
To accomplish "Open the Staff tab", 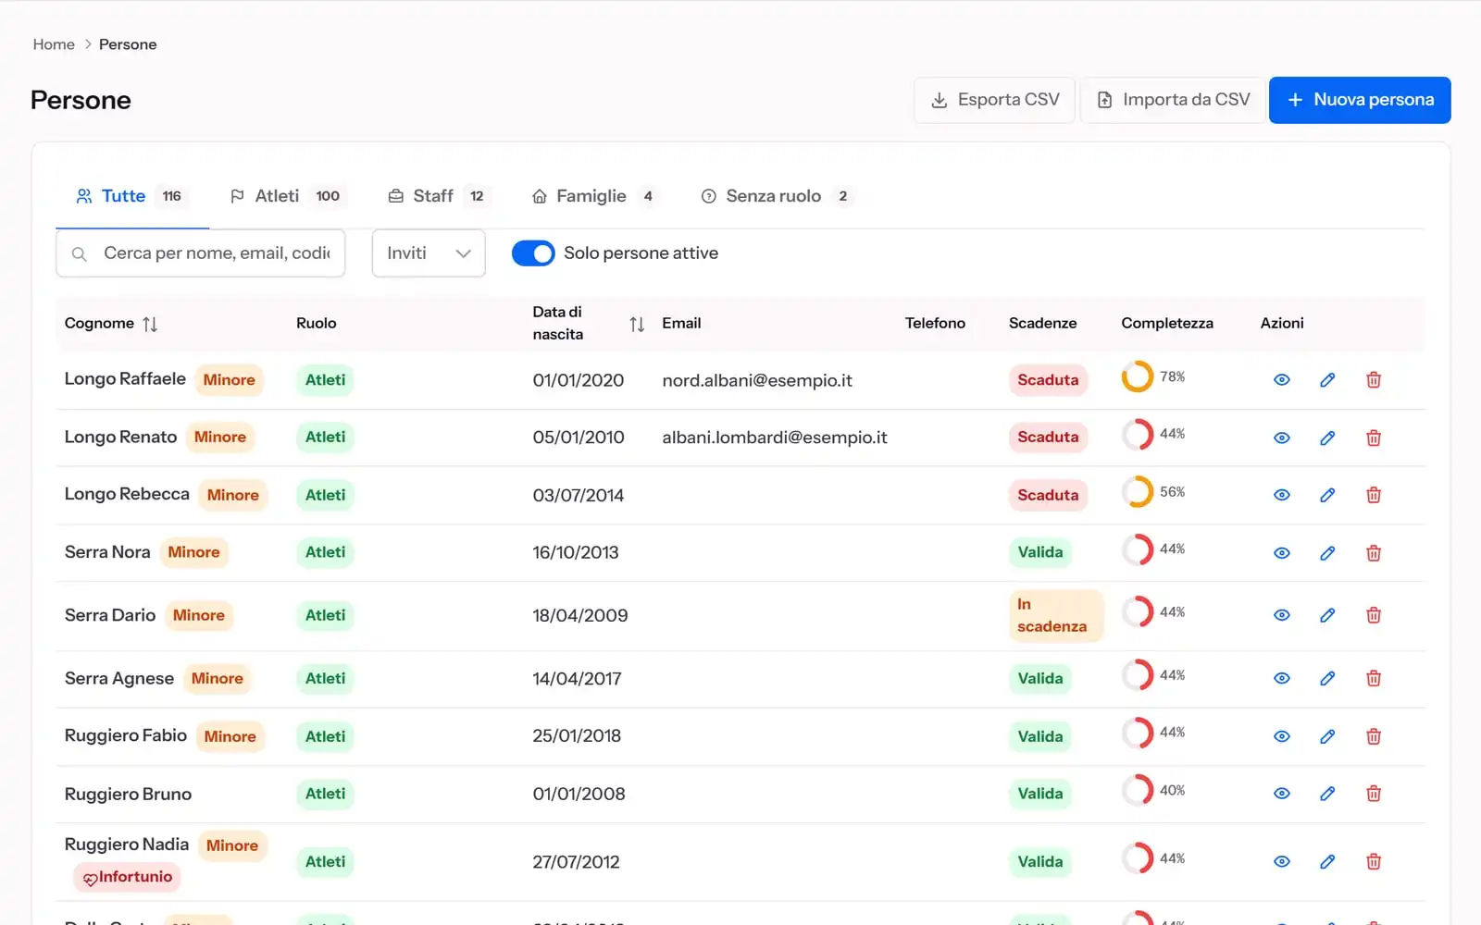I will [438, 196].
